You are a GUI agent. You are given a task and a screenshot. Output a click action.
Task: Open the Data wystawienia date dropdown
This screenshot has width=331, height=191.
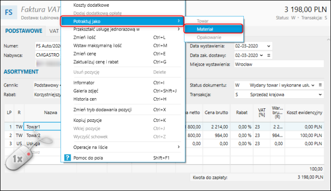[269, 46]
